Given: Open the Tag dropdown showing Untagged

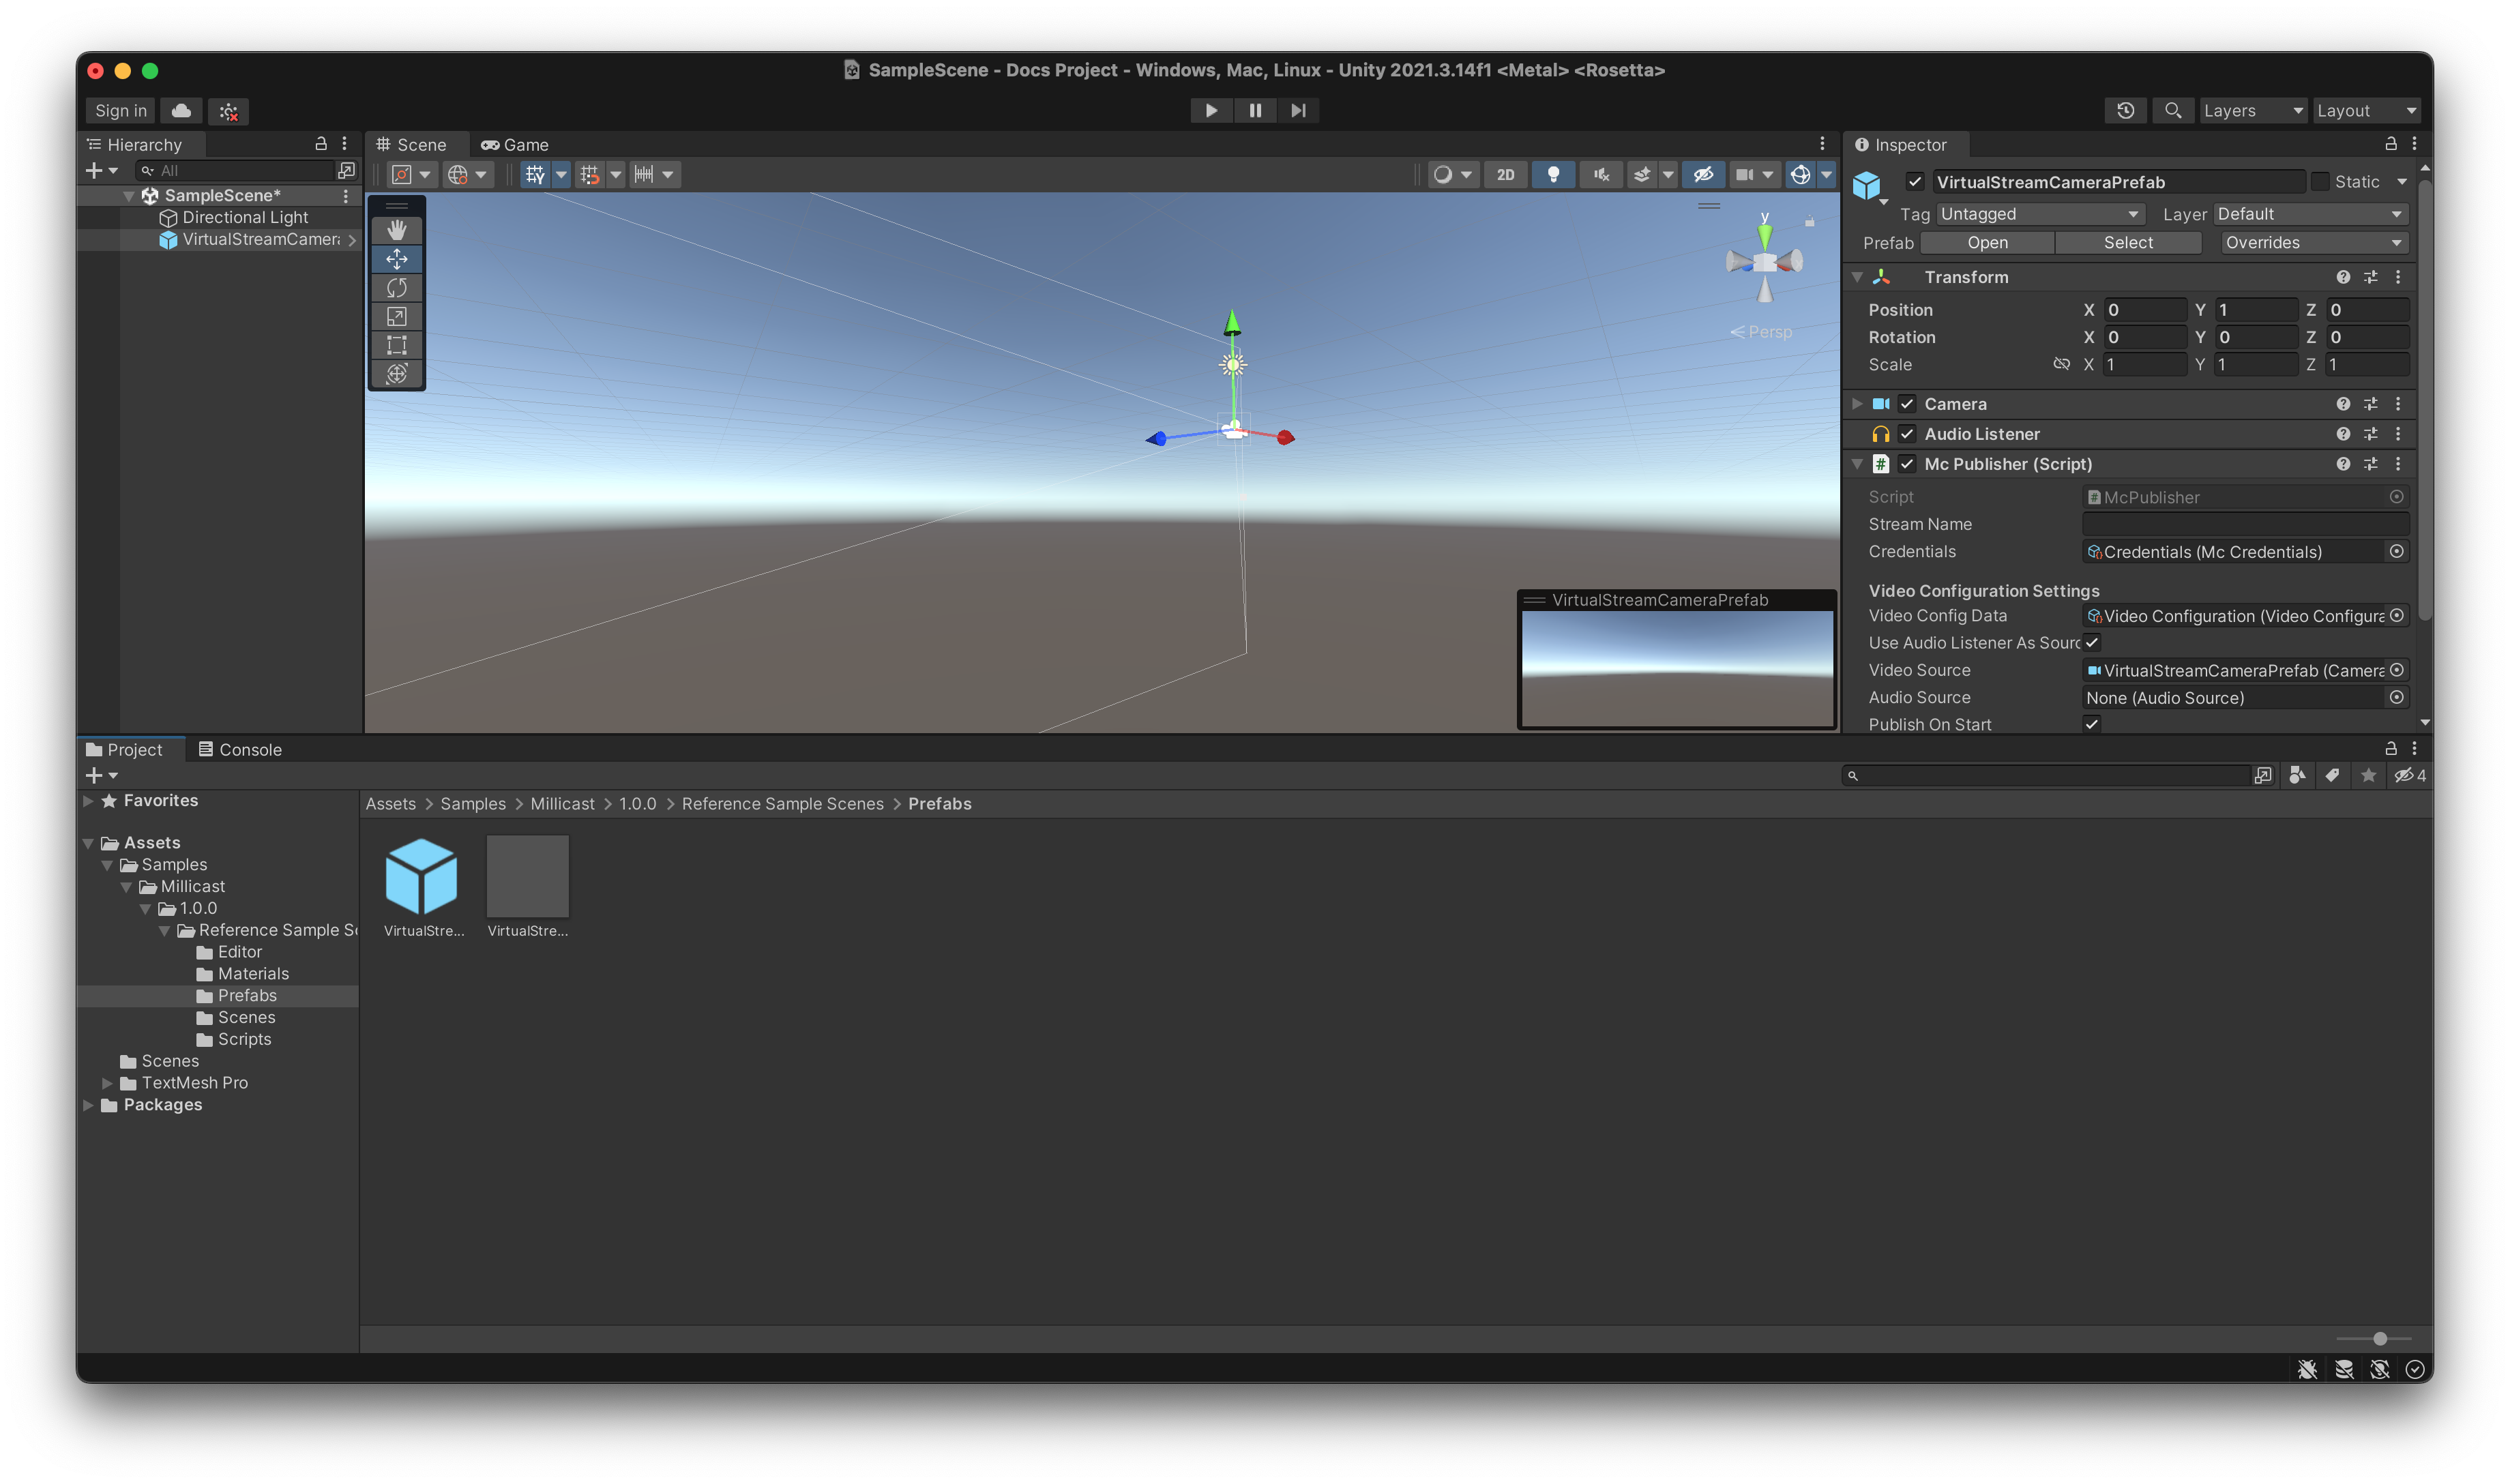Looking at the screenshot, I should click(x=2039, y=214).
